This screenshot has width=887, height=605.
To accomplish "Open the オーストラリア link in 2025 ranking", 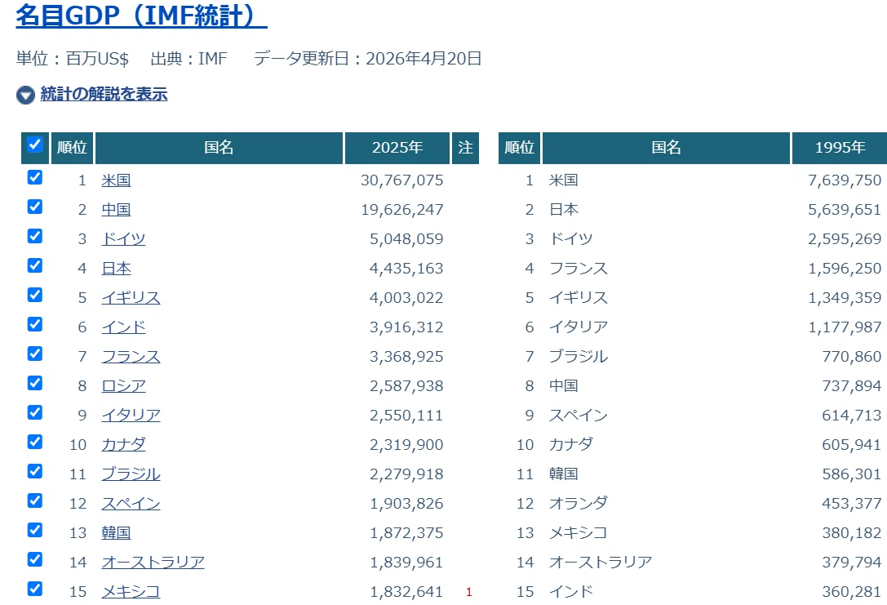I will (x=153, y=562).
